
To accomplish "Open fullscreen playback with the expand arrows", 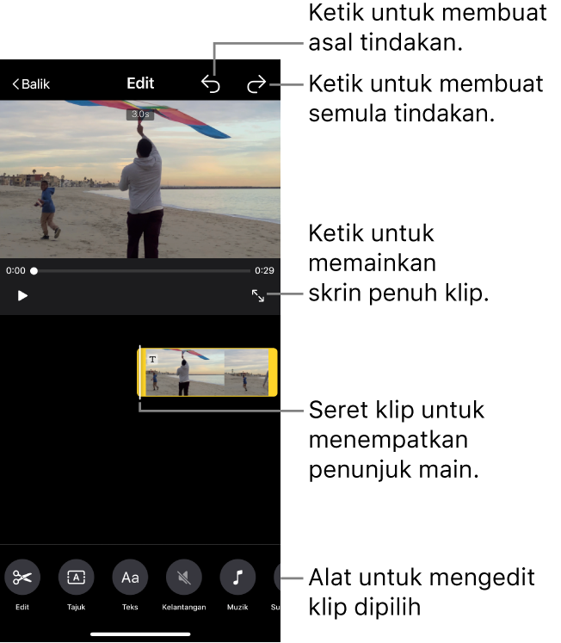I will (258, 295).
